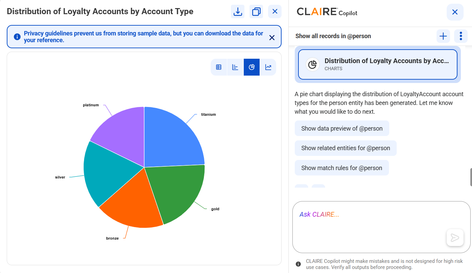This screenshot has height=273, width=472.
Task: Click the Show all records in @person title
Action: [x=333, y=36]
